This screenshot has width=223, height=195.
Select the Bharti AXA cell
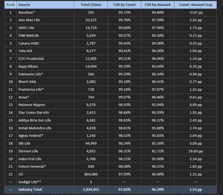45,82
